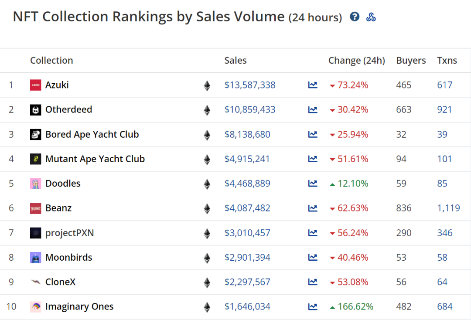Viewport: 471px width, 320px height.
Task: Click the blockchain icon beside the title
Action: [x=371, y=17]
